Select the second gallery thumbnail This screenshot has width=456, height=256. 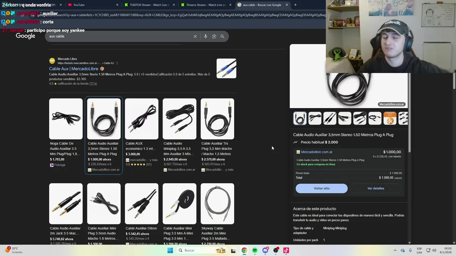pyautogui.click(x=315, y=118)
